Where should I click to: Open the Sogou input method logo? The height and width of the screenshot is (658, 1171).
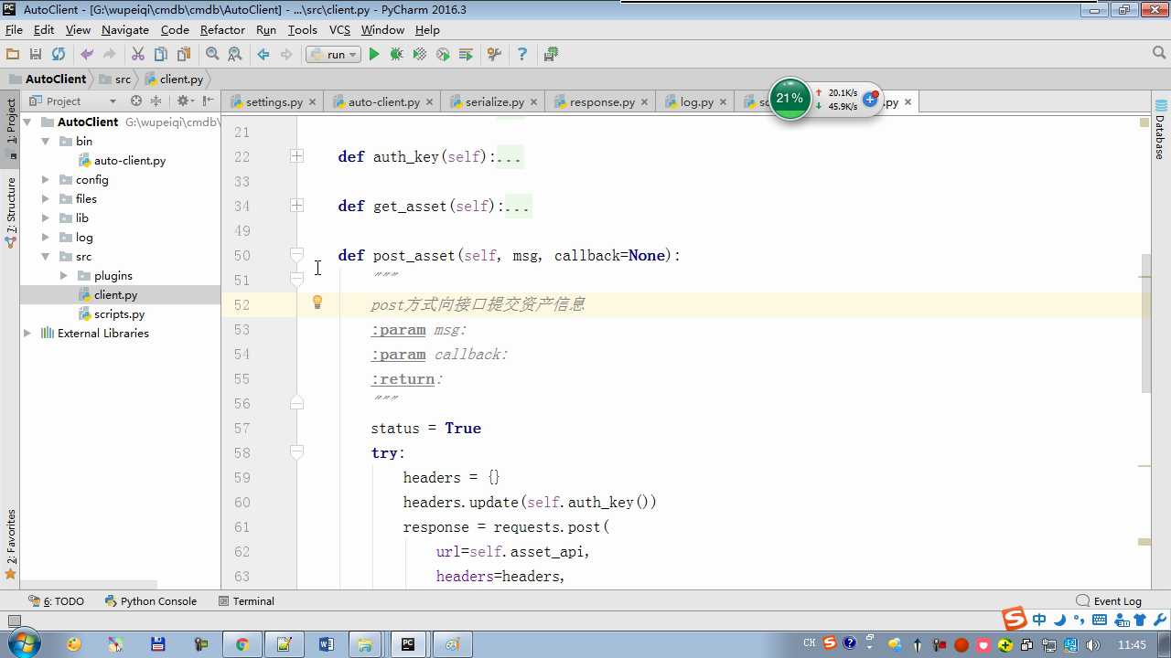(x=1015, y=619)
